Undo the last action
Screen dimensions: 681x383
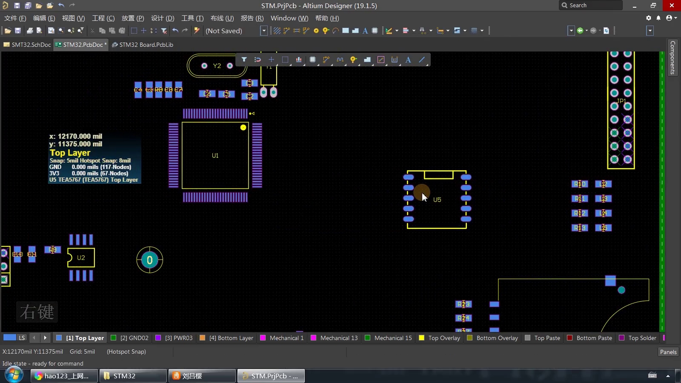176,31
